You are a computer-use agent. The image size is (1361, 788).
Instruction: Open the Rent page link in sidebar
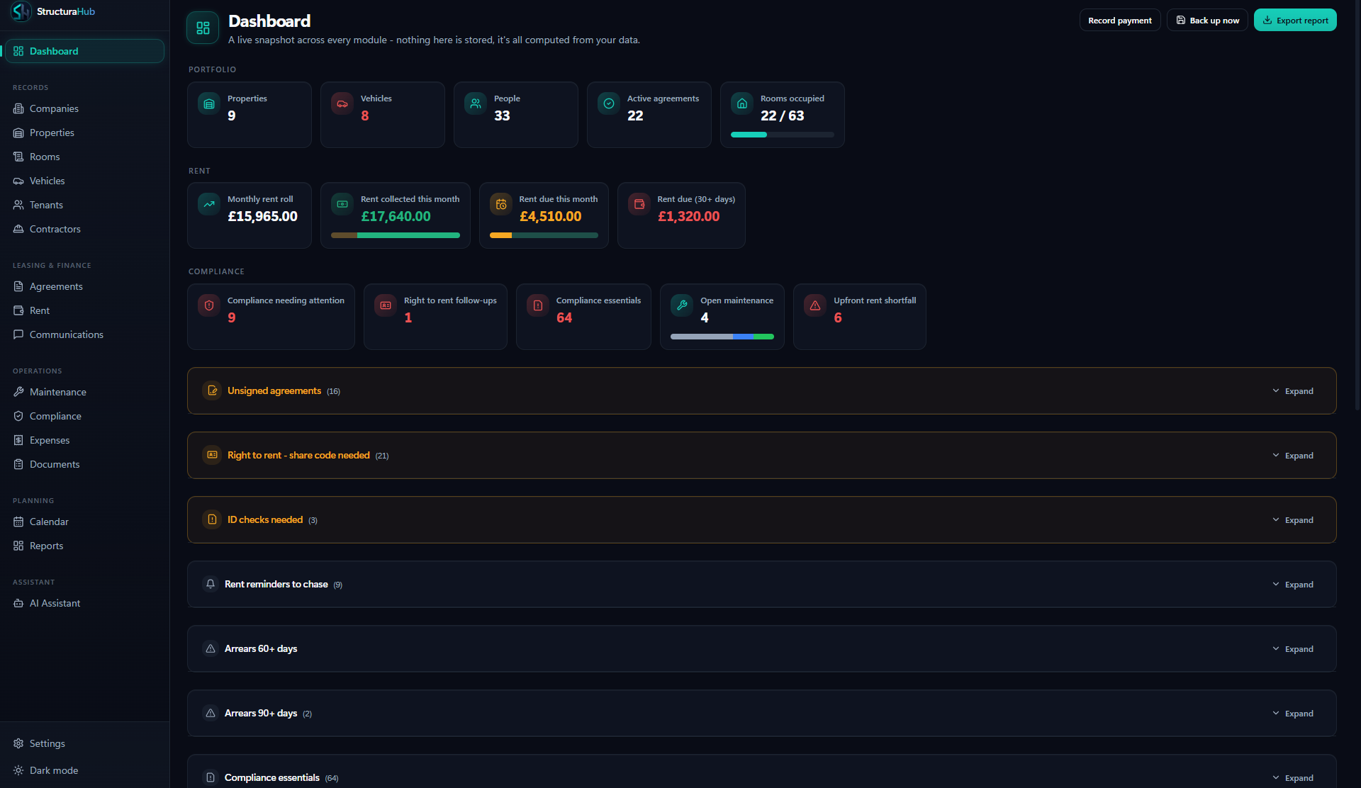[x=85, y=311]
